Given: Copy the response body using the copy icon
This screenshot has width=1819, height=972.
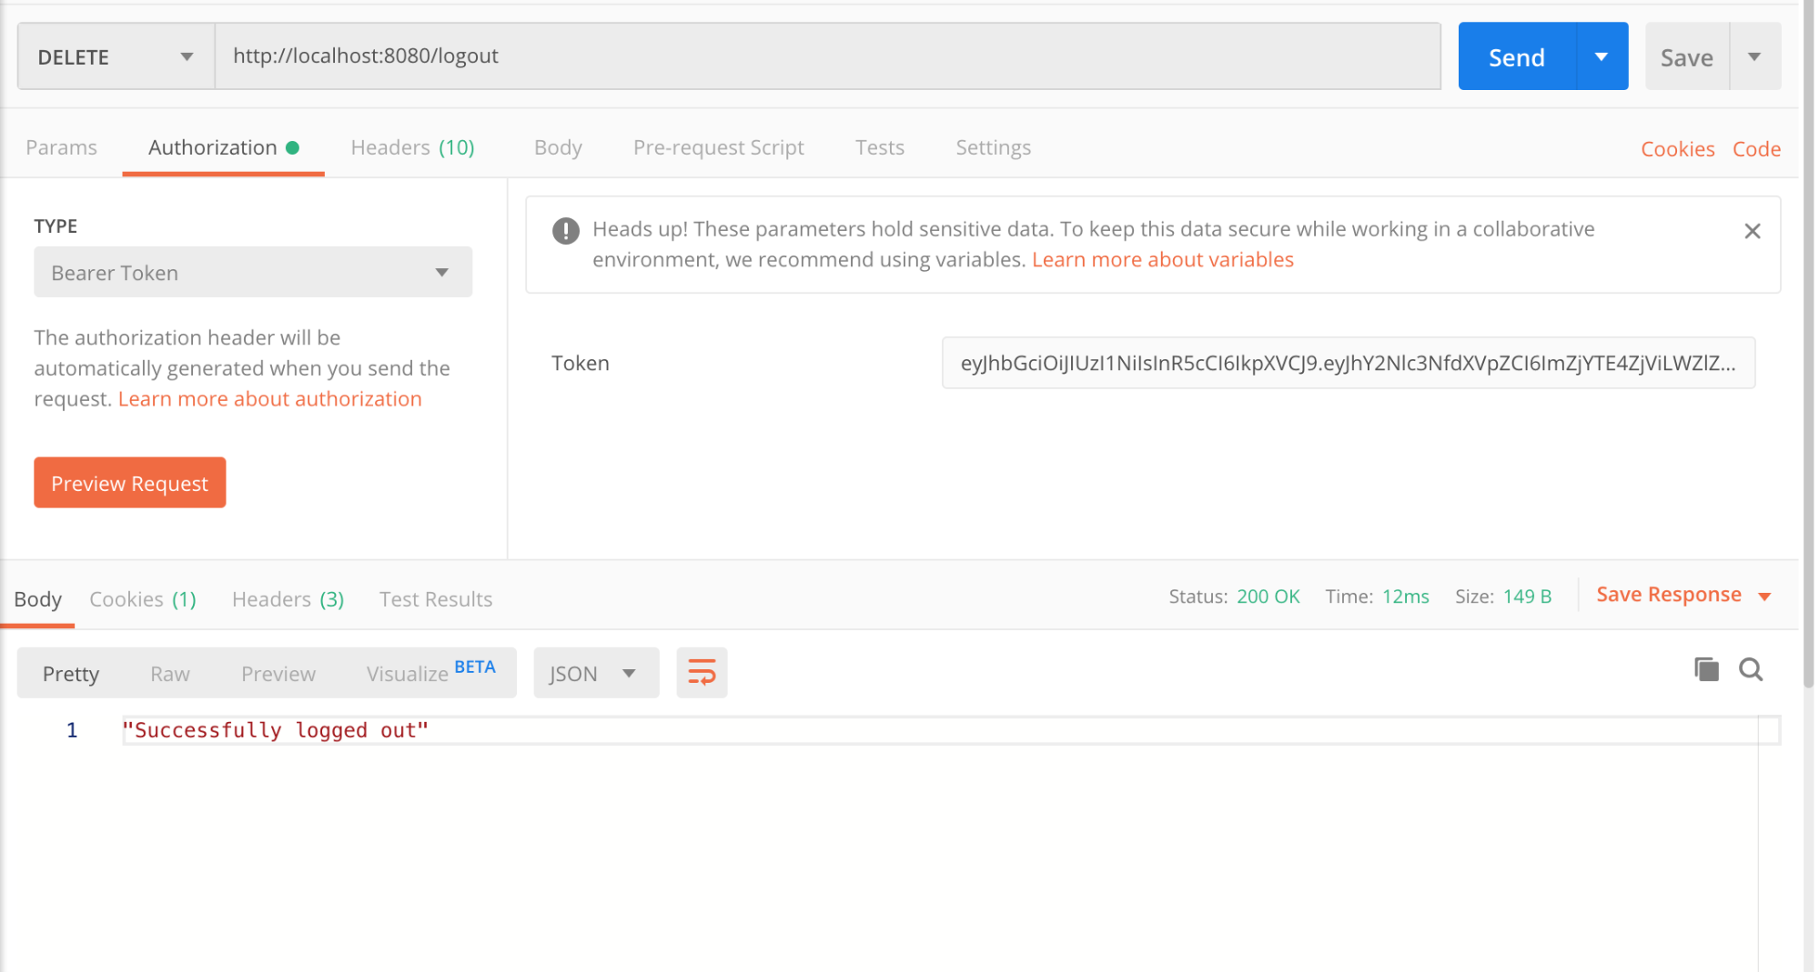Looking at the screenshot, I should click(x=1705, y=670).
